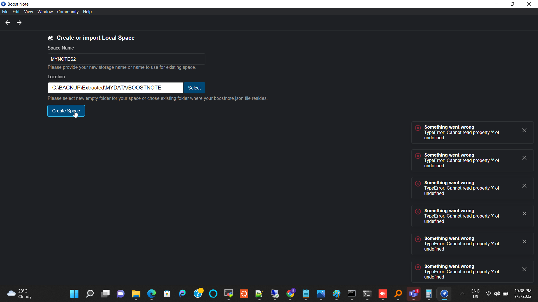
Task: Open the clock and date panel
Action: (523, 294)
